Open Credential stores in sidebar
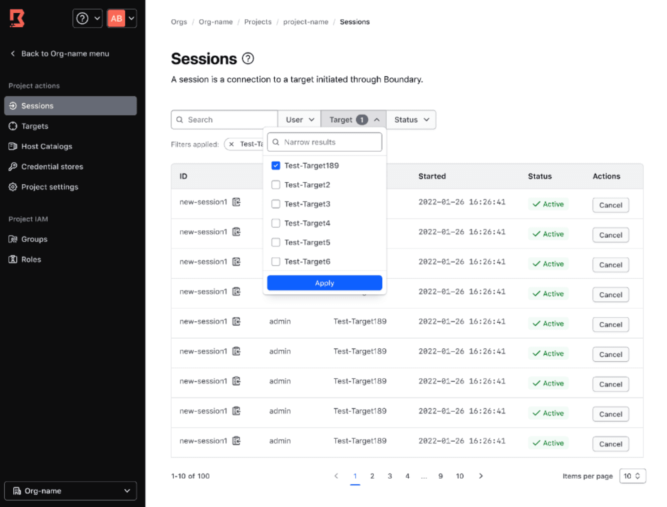The height and width of the screenshot is (507, 667). pos(52,166)
